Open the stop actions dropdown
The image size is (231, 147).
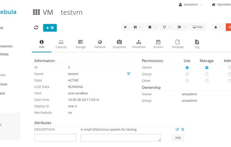(152, 27)
